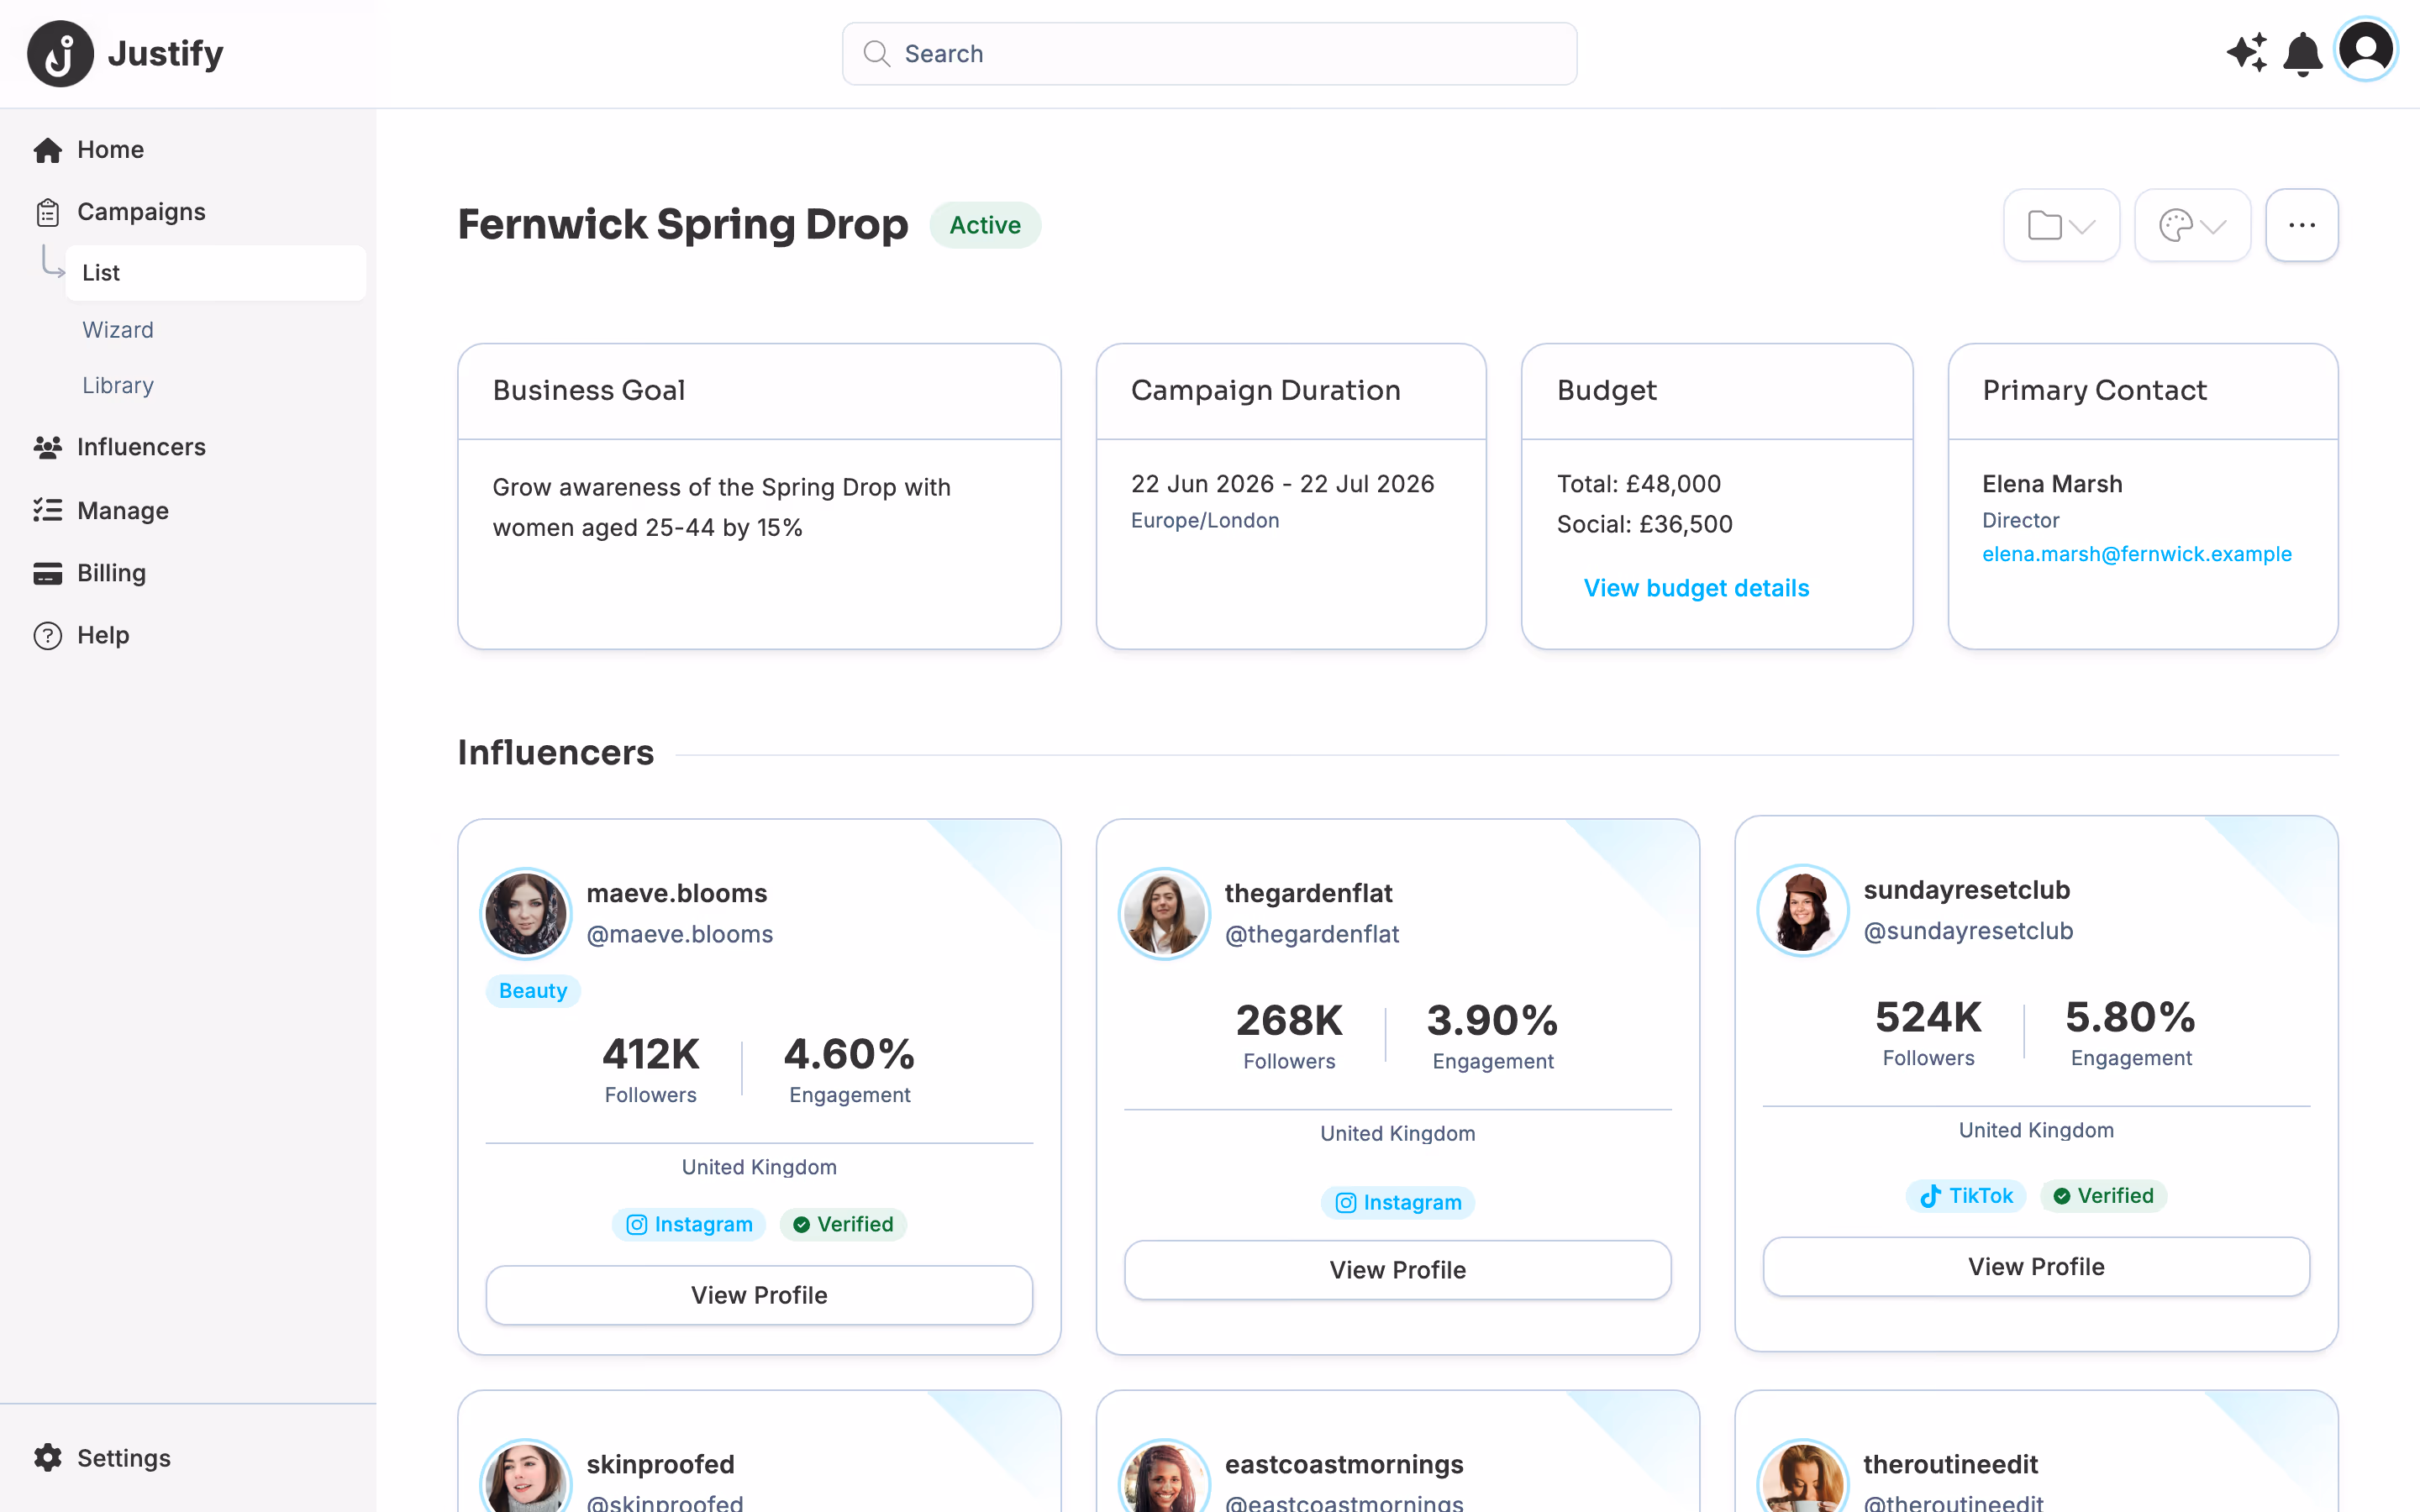Click the @sundayresetclub handle

coord(1968,931)
